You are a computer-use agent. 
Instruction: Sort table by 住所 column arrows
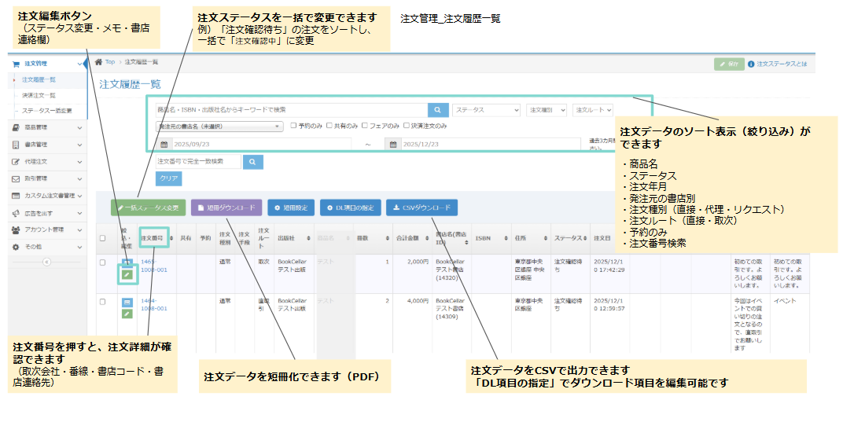pos(546,239)
